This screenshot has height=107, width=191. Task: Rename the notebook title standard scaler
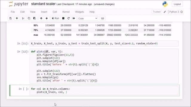coord(43,4)
